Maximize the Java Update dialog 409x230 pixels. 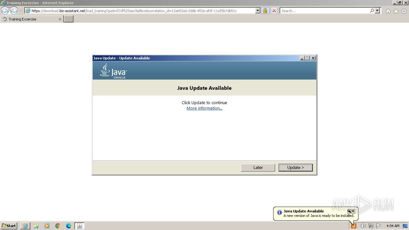click(307, 58)
